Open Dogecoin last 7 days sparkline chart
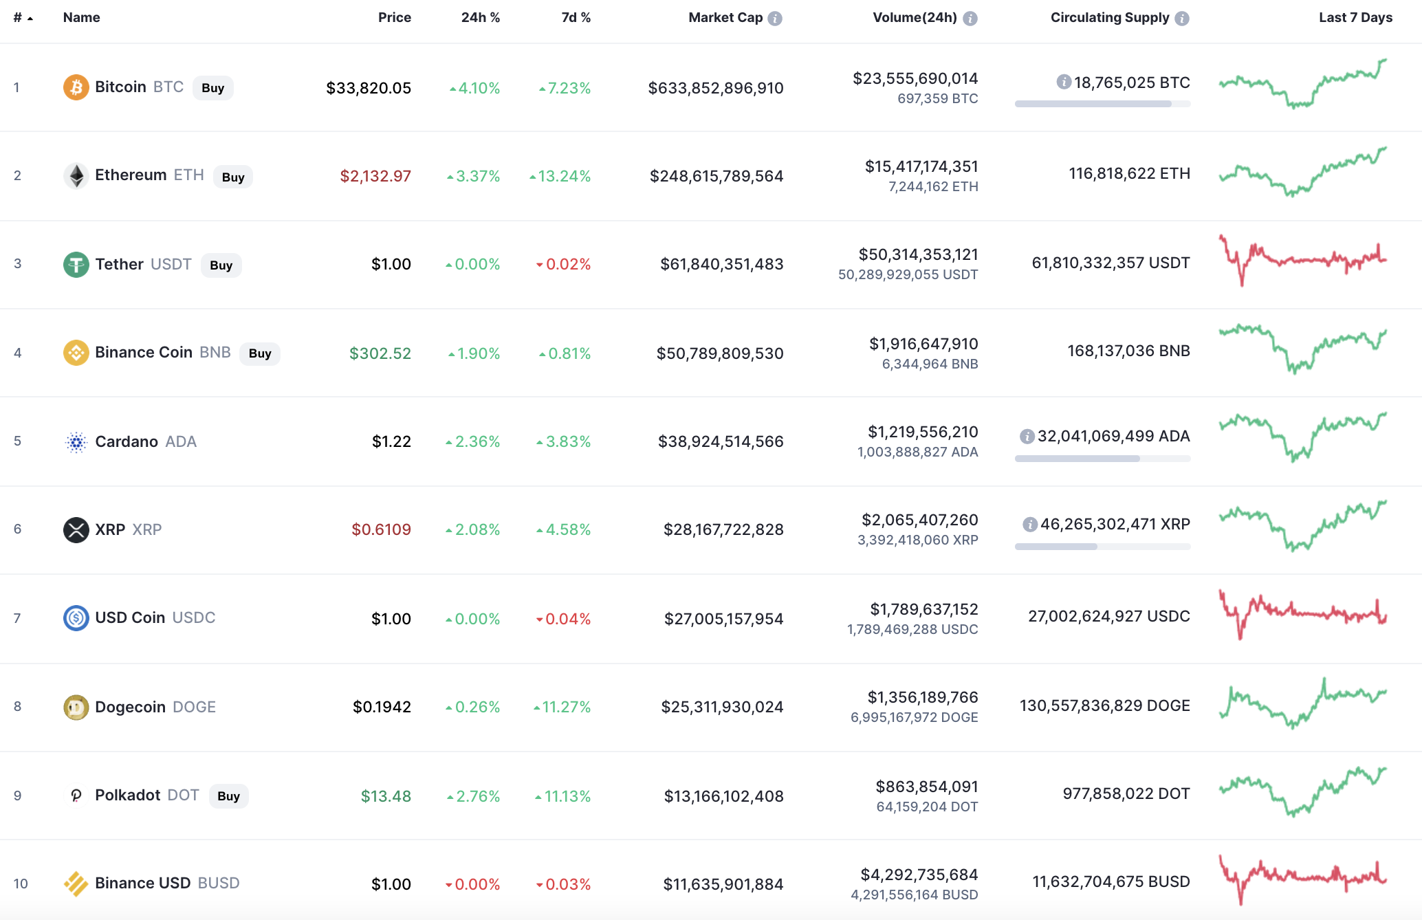Viewport: 1422px width, 920px height. tap(1303, 703)
